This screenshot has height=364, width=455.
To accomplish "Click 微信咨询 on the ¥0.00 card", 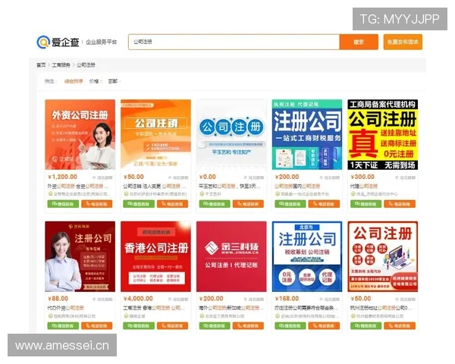I will [x=215, y=204].
